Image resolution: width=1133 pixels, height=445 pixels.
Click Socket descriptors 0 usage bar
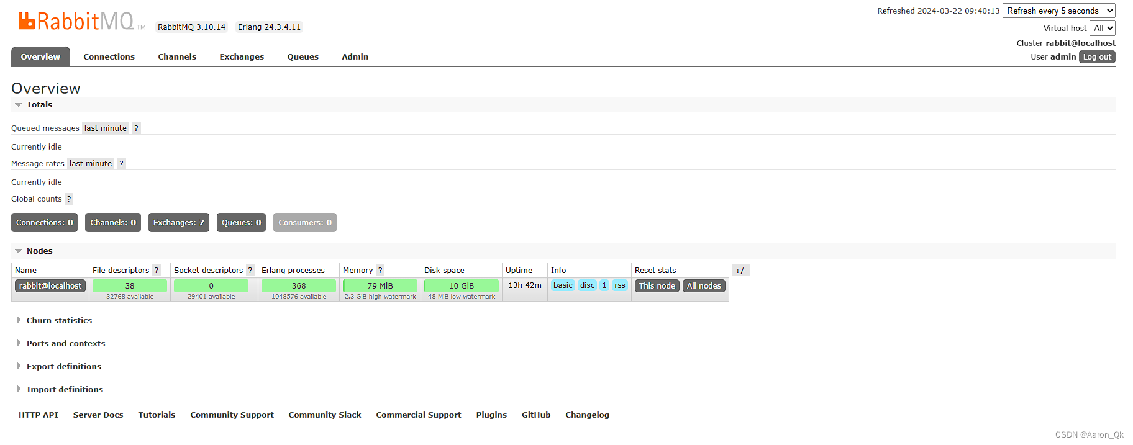point(211,286)
